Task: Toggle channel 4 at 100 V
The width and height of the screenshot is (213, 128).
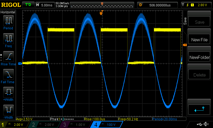Action: point(105,125)
